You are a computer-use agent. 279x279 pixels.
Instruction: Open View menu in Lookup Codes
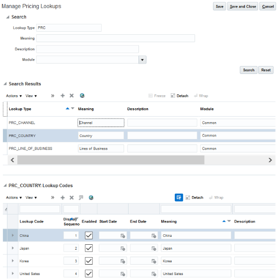point(31,198)
